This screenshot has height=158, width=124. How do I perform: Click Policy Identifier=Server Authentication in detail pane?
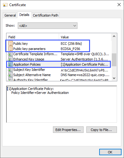(x=40, y=93)
